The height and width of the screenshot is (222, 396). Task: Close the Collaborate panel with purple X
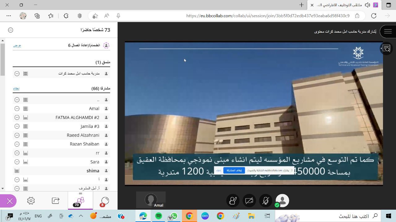point(10,201)
